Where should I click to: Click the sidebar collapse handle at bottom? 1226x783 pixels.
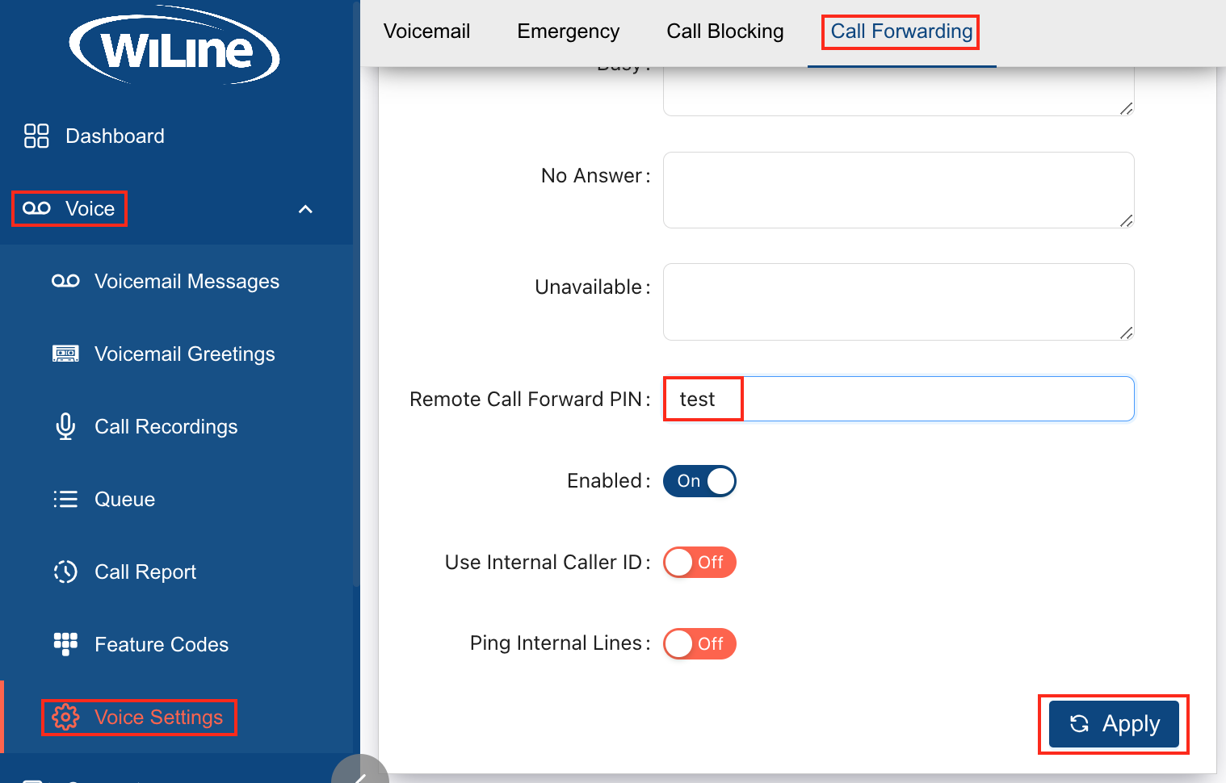coord(360,769)
